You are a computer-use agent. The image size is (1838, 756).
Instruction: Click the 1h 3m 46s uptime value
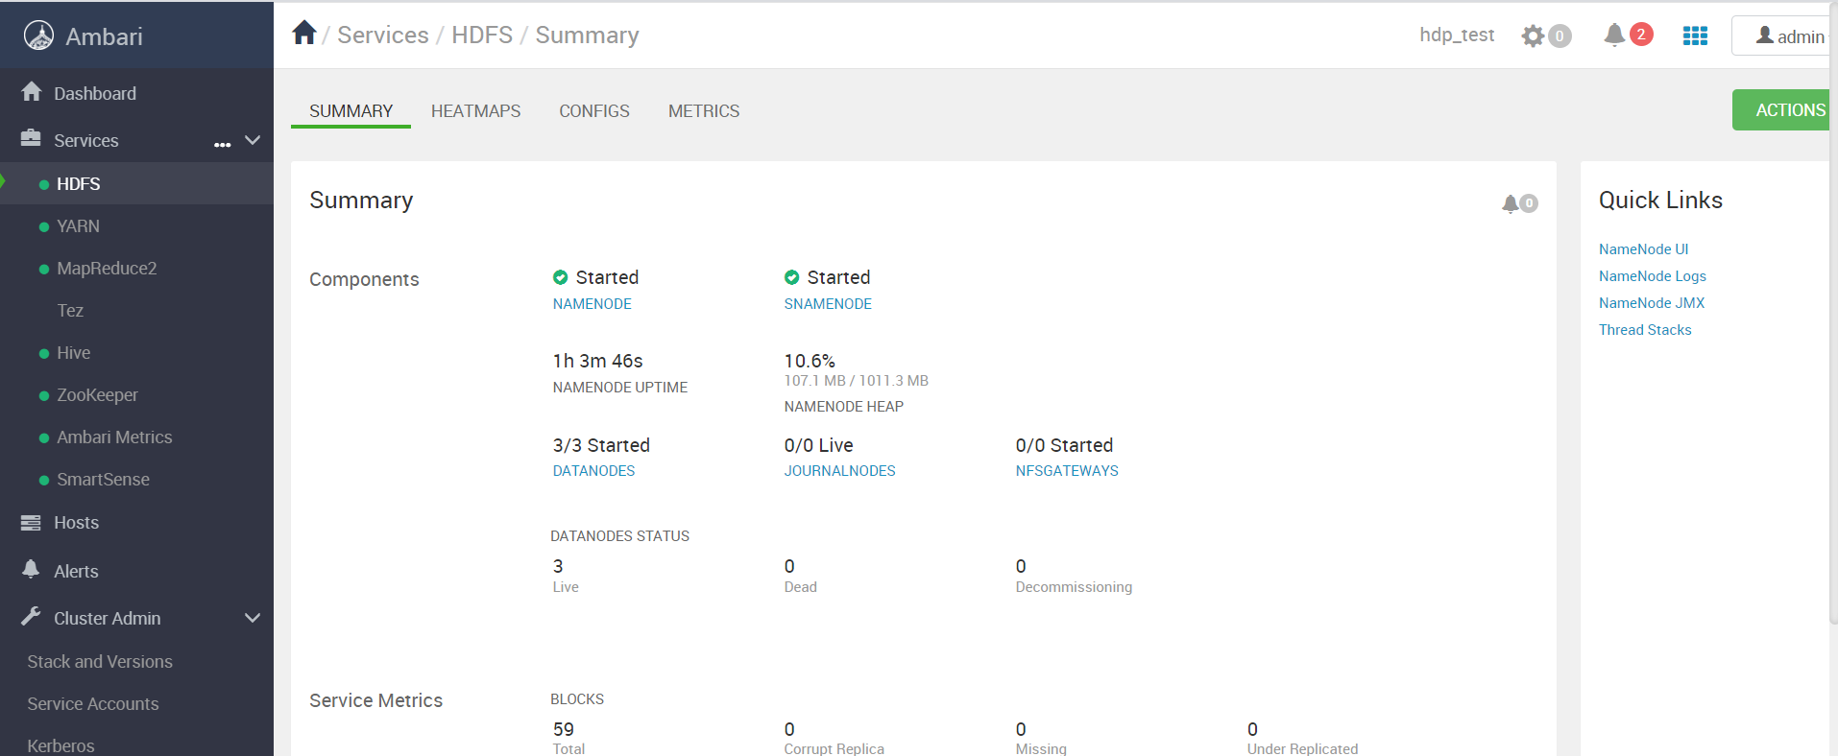pyautogui.click(x=597, y=361)
